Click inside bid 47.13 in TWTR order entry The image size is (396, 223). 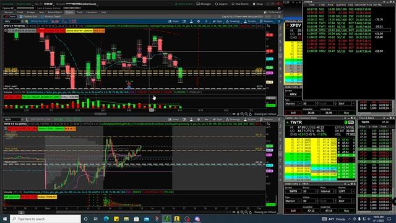[311, 211]
